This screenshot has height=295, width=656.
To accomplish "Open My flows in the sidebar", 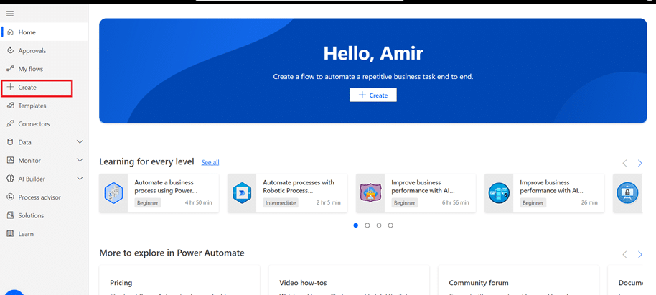I will 44,69.
